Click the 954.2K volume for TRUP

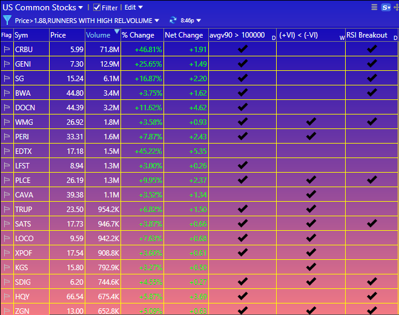pos(108,209)
